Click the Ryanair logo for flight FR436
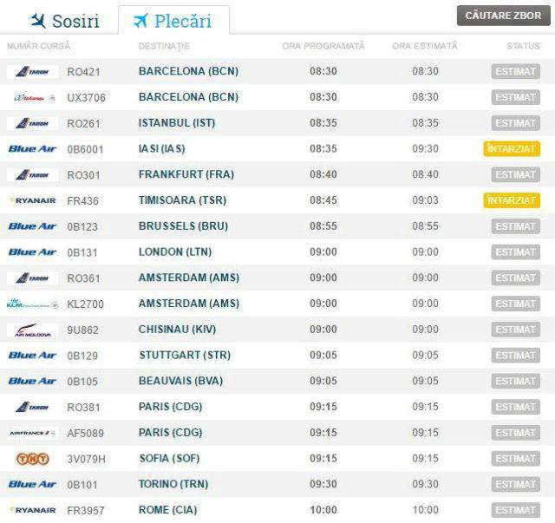Screen dimensions: 555x523 coord(32,200)
